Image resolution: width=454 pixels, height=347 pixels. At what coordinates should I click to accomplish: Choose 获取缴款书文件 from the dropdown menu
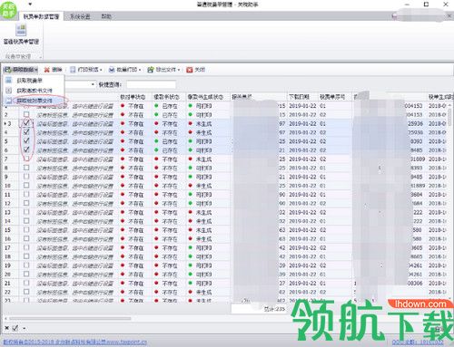(34, 91)
